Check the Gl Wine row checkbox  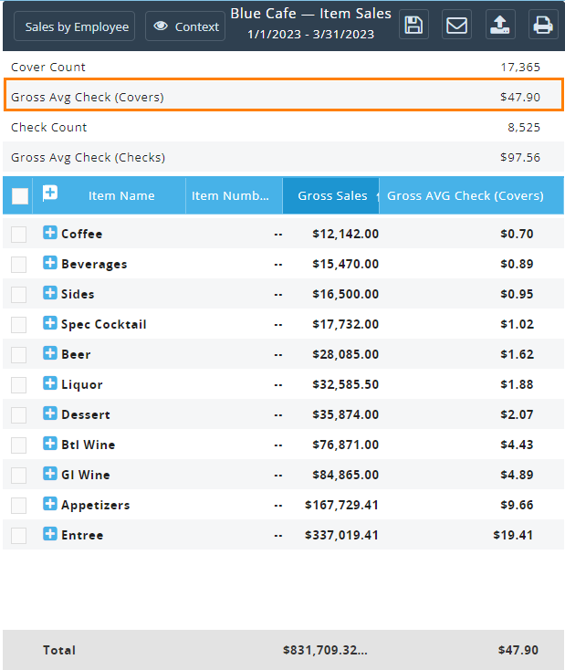tap(19, 476)
